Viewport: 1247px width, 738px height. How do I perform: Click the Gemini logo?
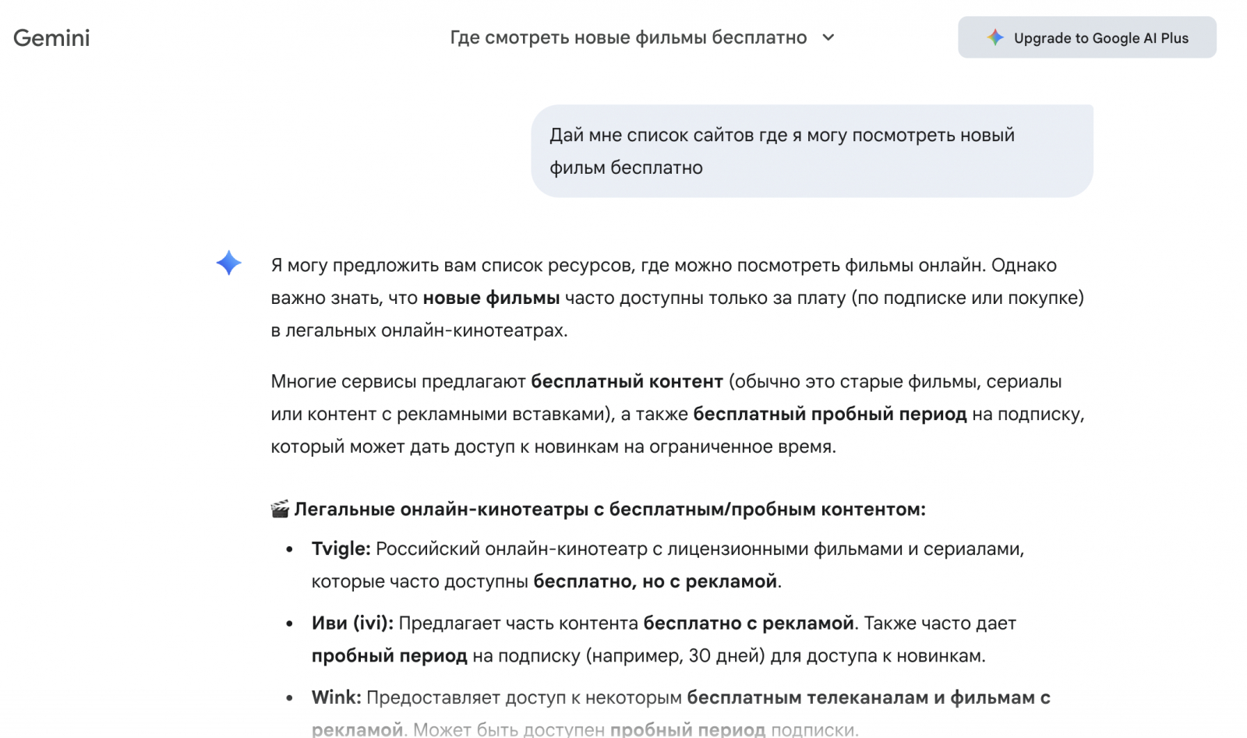point(51,38)
